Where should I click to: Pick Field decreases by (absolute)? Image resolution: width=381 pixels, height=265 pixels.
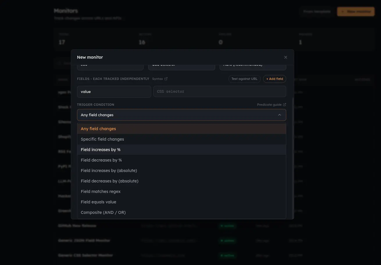(x=182, y=181)
